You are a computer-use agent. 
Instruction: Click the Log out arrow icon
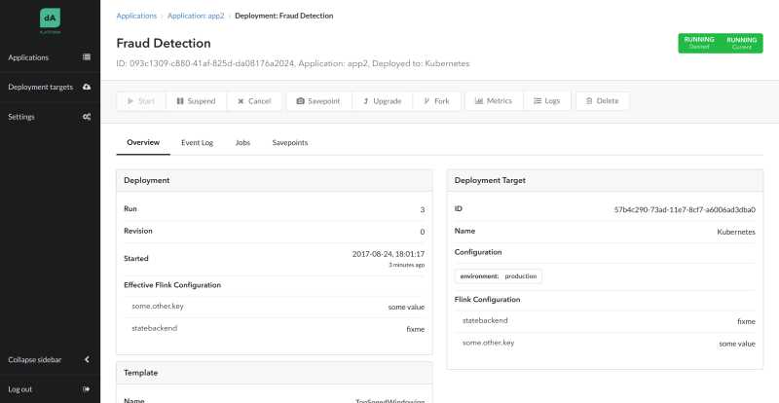(x=87, y=388)
